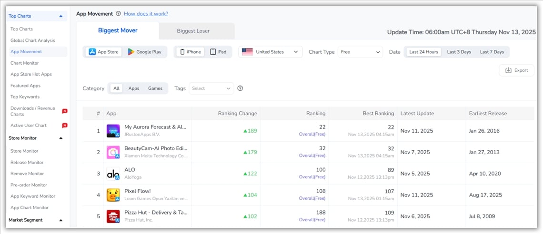
Task: Switch store to Google Play
Action: [144, 52]
